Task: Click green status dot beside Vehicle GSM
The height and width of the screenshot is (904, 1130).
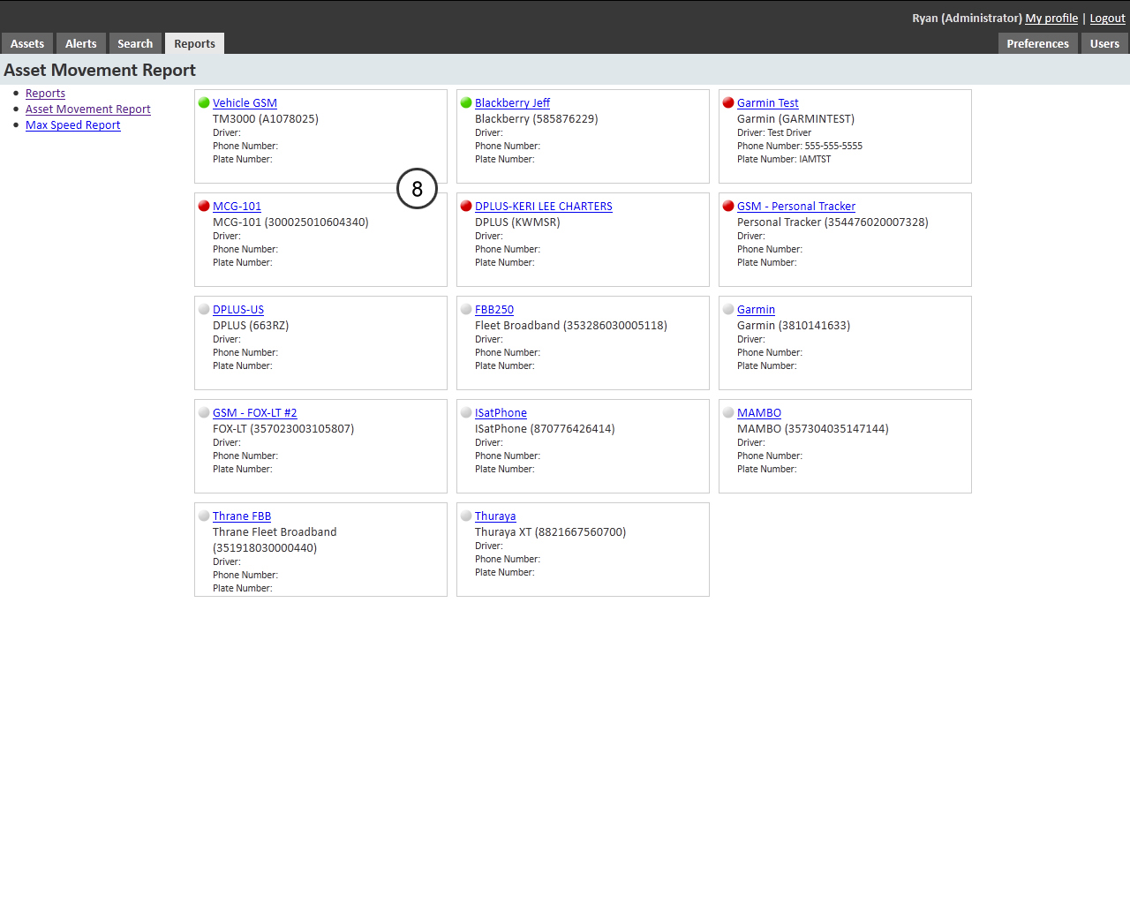Action: coord(204,103)
